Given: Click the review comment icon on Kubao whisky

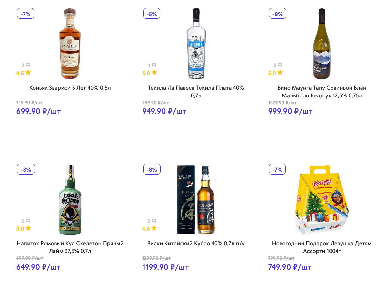Looking at the screenshot, I should 154,221.
